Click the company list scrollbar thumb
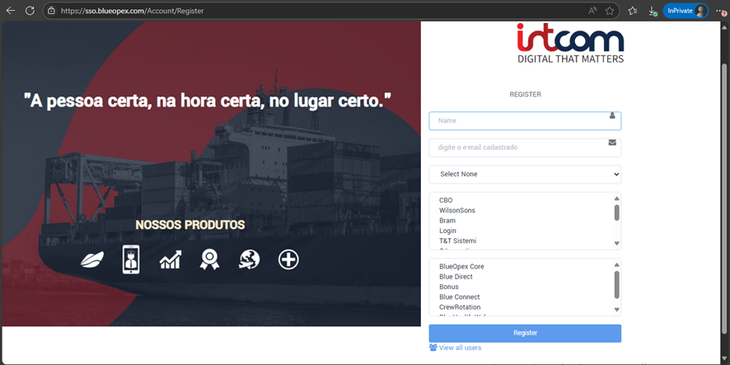Viewport: 730px width, 365px height. click(x=617, y=213)
